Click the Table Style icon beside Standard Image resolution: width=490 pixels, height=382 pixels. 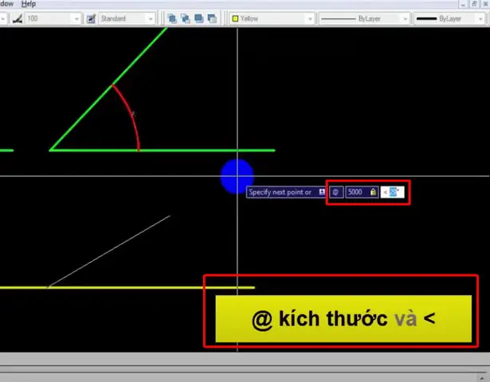(91, 19)
